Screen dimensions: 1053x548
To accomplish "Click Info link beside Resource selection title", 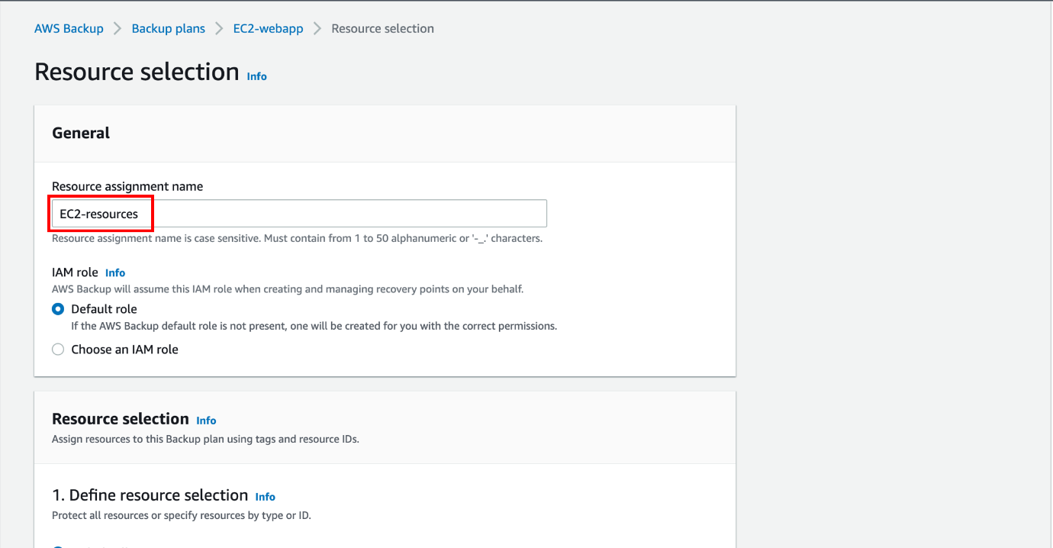I will 257,76.
